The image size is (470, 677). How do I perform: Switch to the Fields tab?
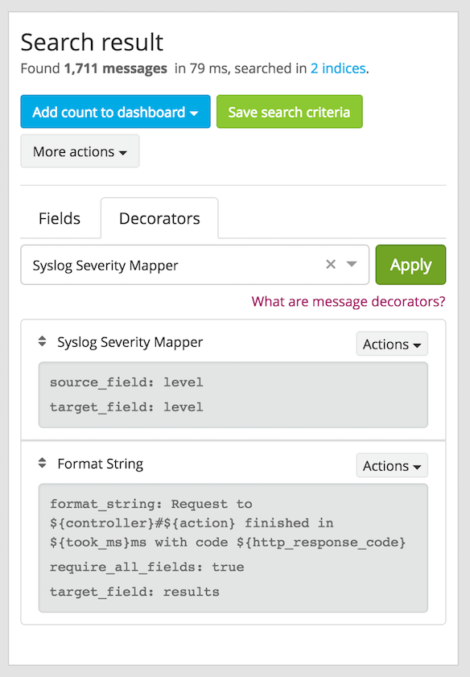tap(60, 218)
